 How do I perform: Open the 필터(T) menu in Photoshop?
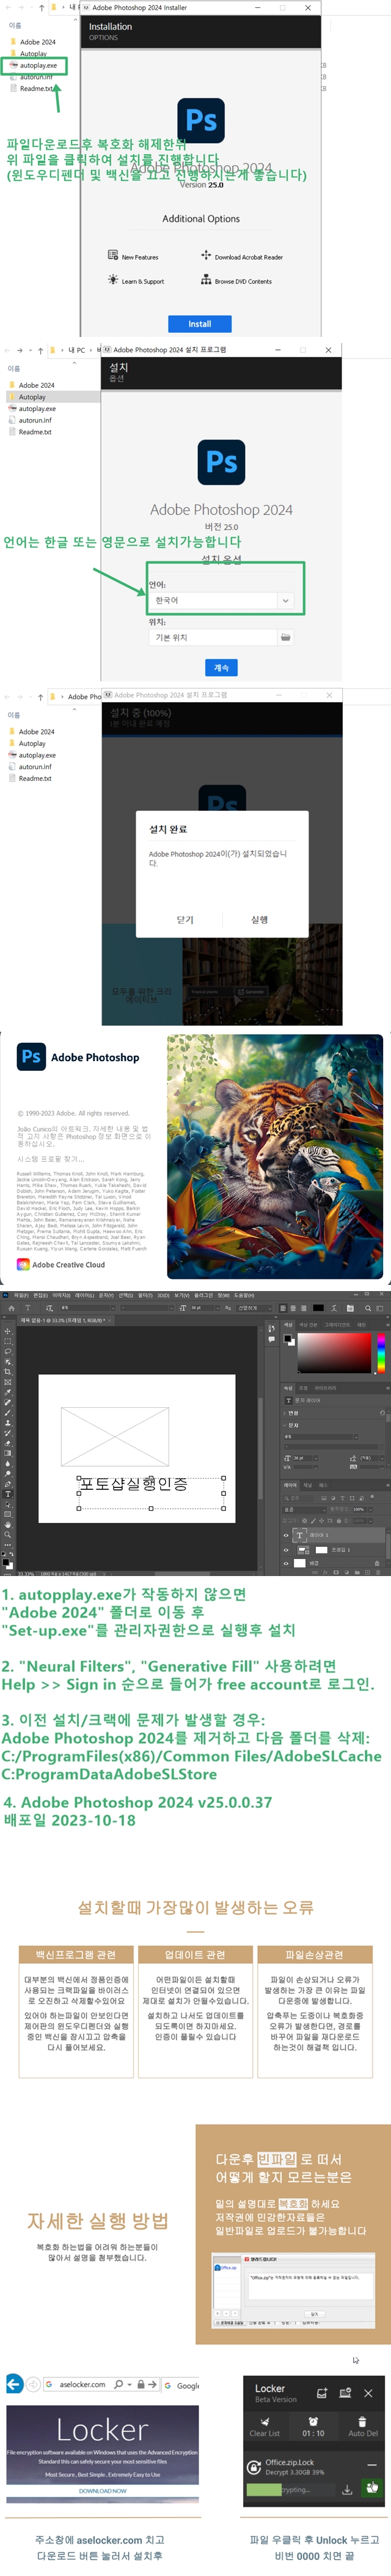click(146, 1295)
